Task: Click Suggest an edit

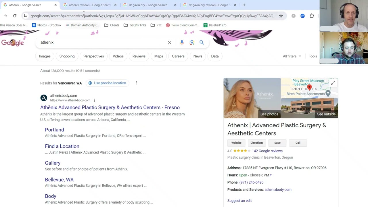Action: (x=239, y=201)
